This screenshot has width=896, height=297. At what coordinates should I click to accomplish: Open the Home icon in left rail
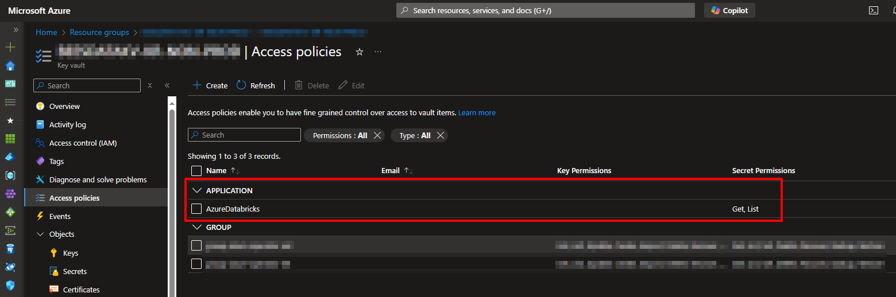click(x=10, y=65)
